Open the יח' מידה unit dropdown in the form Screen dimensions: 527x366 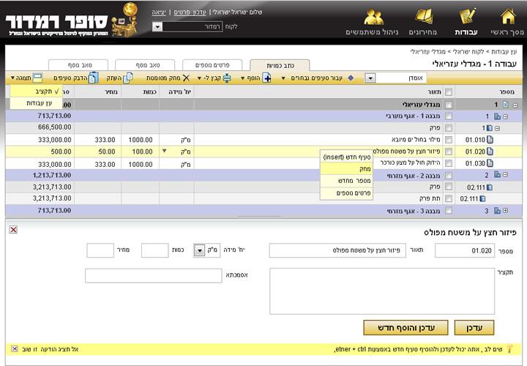[x=199, y=250]
